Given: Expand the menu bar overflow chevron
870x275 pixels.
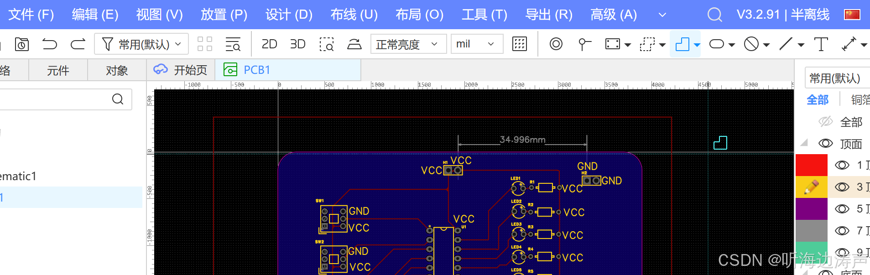Looking at the screenshot, I should pos(662,15).
